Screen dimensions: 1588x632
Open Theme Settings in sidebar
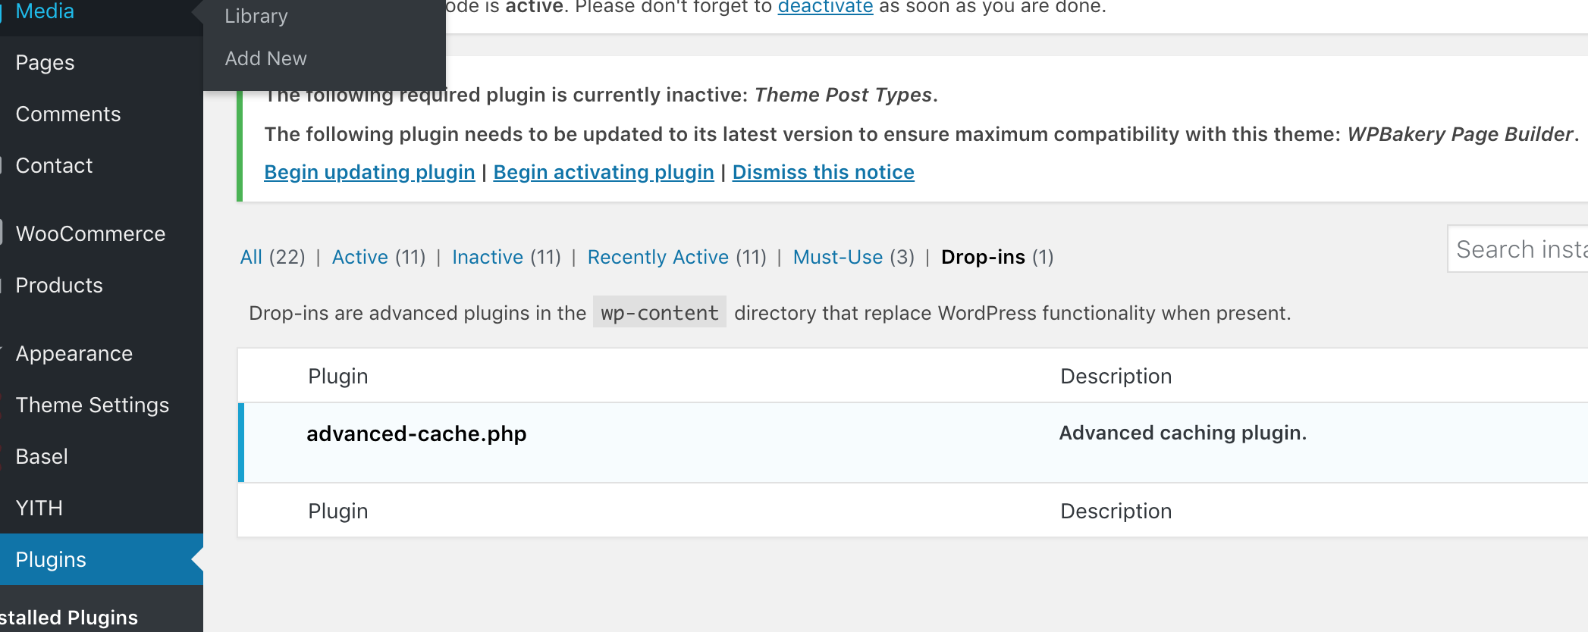tap(92, 405)
